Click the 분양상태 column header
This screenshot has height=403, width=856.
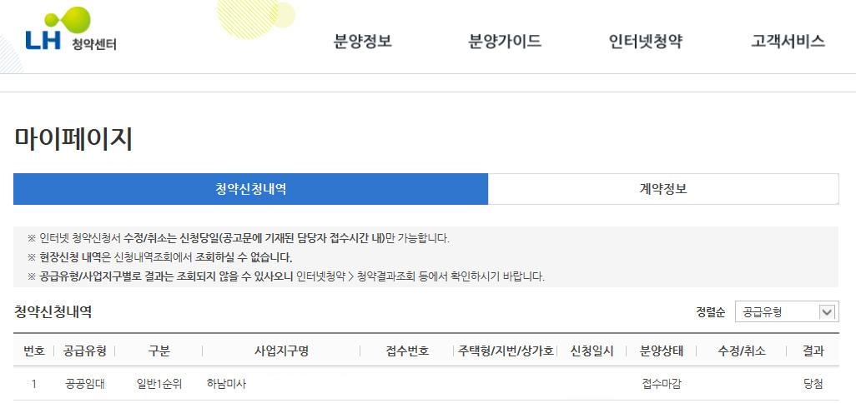point(662,351)
